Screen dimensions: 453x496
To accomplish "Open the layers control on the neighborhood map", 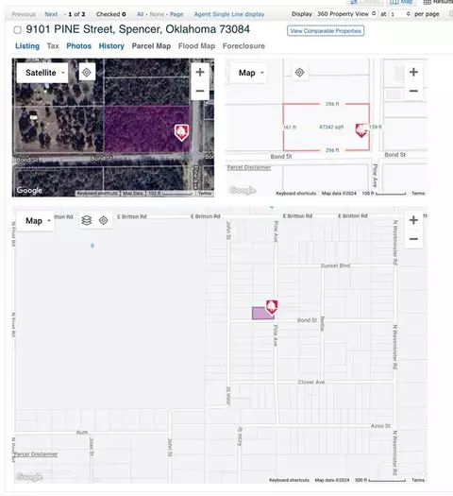I will click(x=87, y=220).
